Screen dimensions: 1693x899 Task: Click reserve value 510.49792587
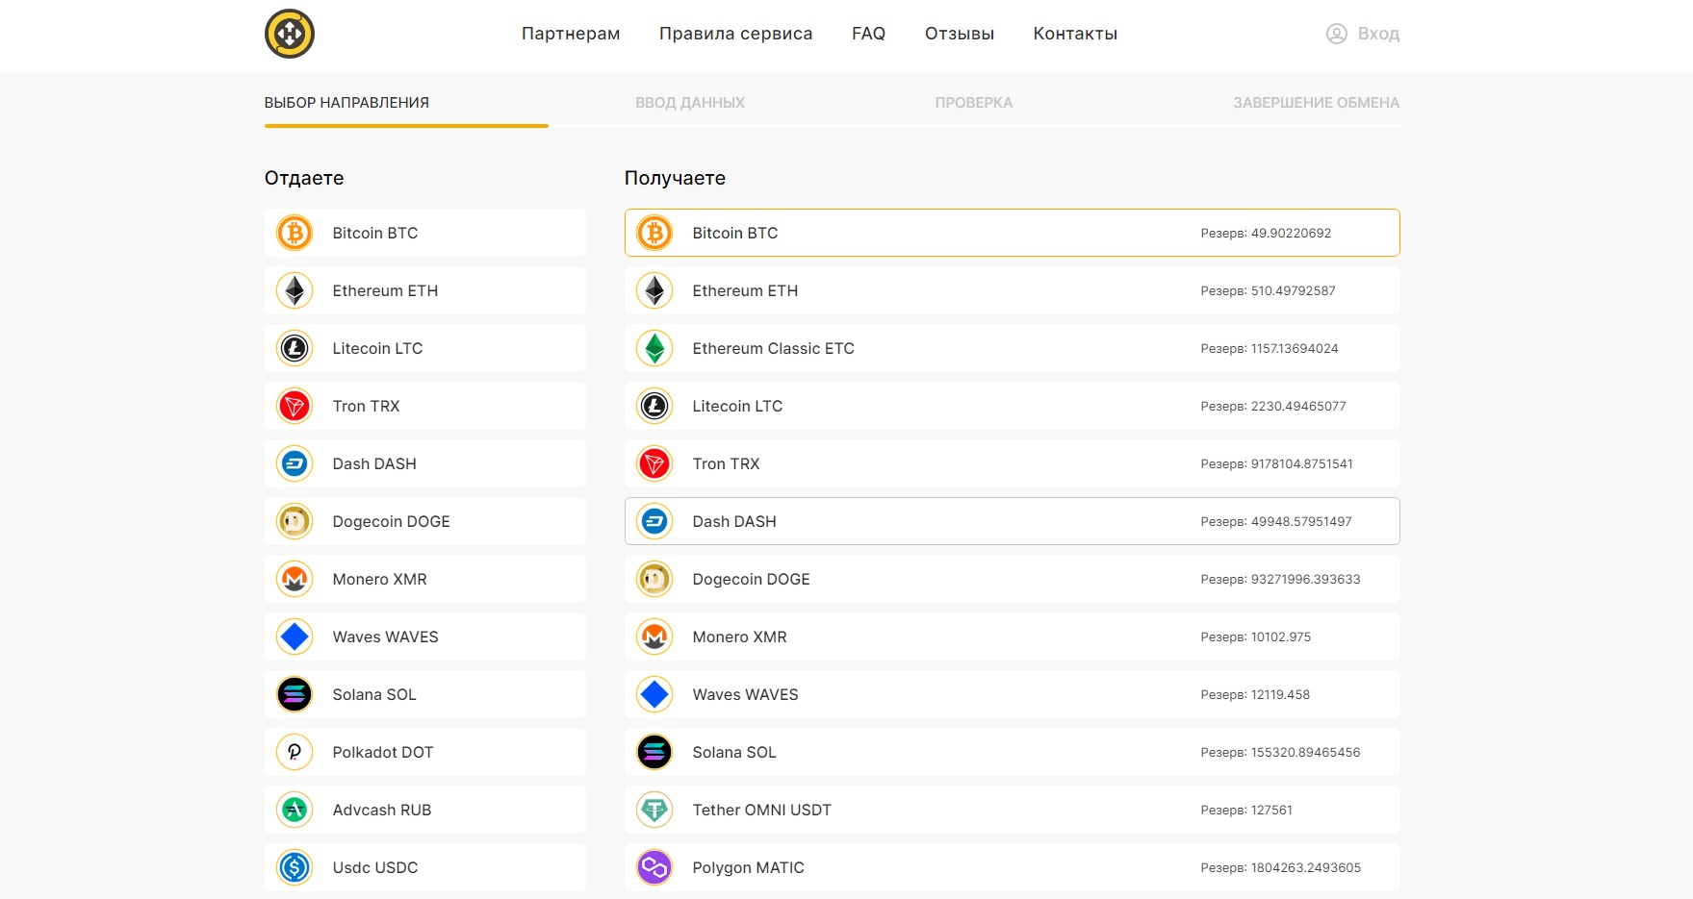[1293, 290]
